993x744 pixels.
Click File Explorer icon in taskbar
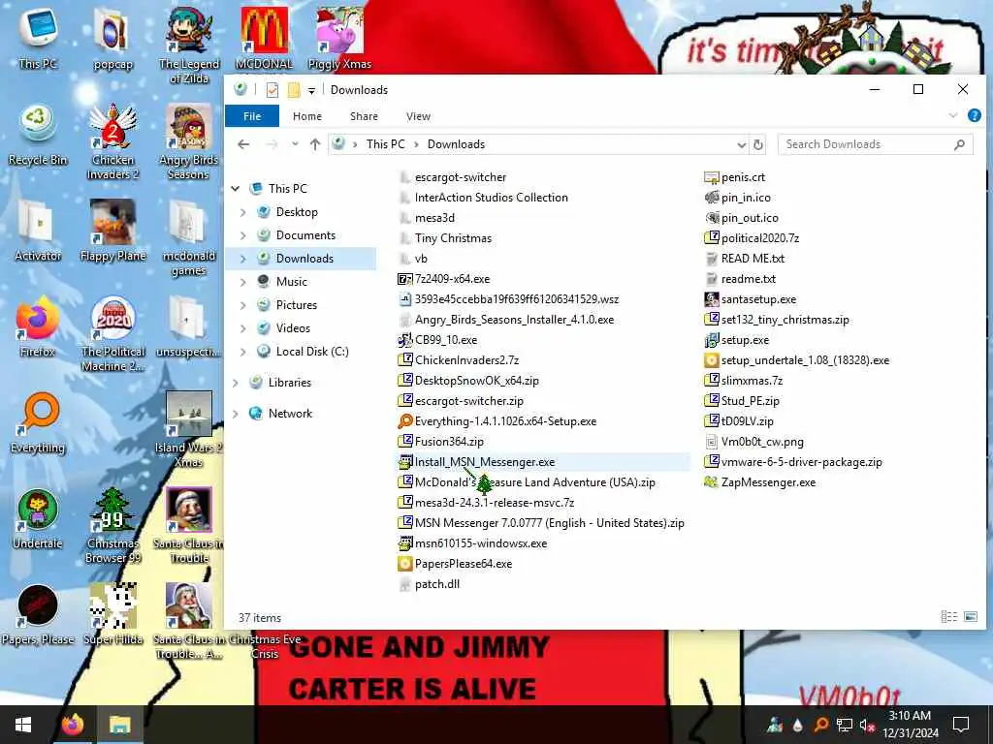119,725
